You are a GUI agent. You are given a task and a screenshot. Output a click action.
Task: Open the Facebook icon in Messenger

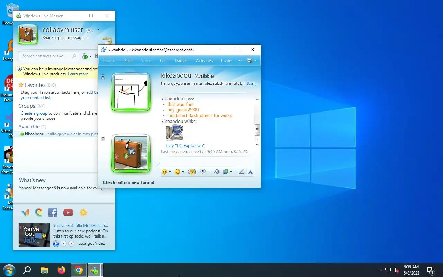[53, 213]
